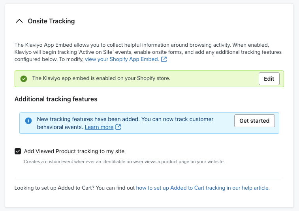Click the 'Creates a custom event' description text
This screenshot has width=299, height=211.
(124, 162)
